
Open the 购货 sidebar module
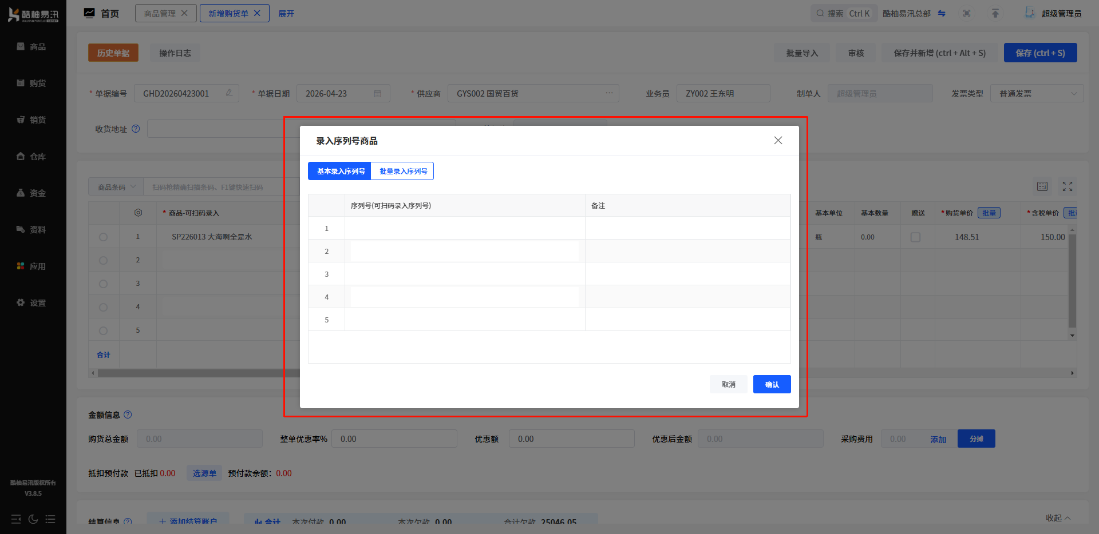pos(32,83)
